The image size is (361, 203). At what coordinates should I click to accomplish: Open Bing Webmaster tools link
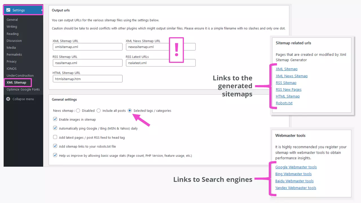293,174
